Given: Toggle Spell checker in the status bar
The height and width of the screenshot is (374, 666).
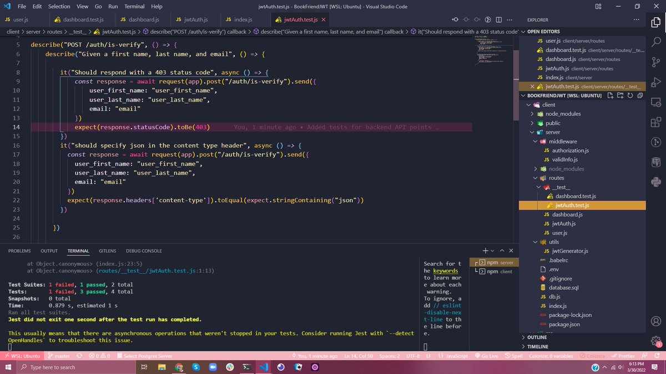Looking at the screenshot, I should point(514,356).
